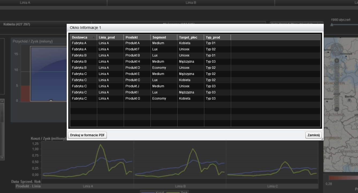The width and height of the screenshot is (358, 193).
Task: Click the Kobieta cell in the Produkt C row
Action: tap(190, 80)
